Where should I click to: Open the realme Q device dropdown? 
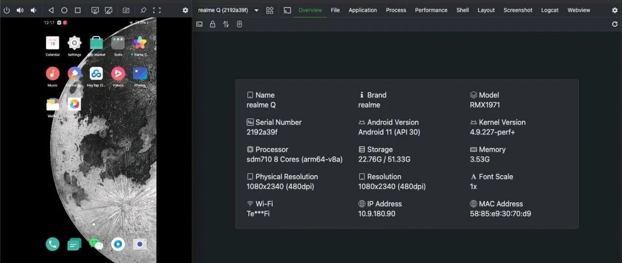point(227,10)
